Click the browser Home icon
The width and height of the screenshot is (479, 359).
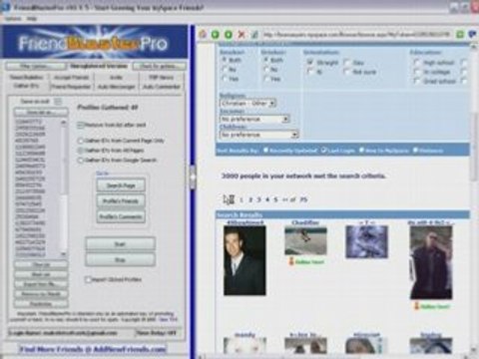[203, 34]
